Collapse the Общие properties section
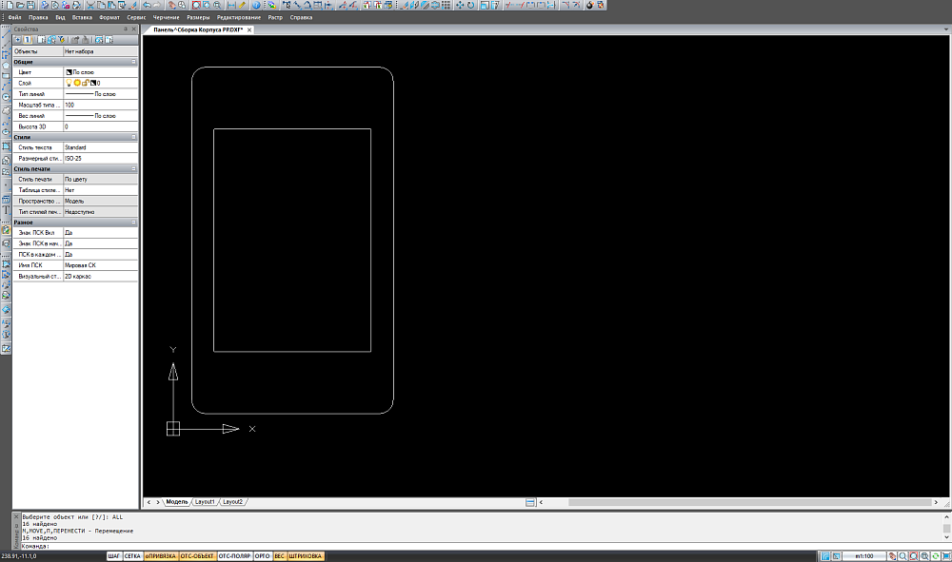 click(x=133, y=62)
